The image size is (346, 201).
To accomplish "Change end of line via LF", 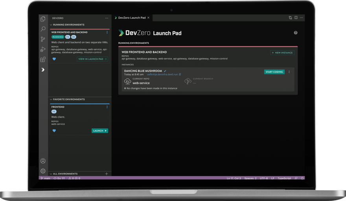I will pyautogui.click(x=273, y=178).
